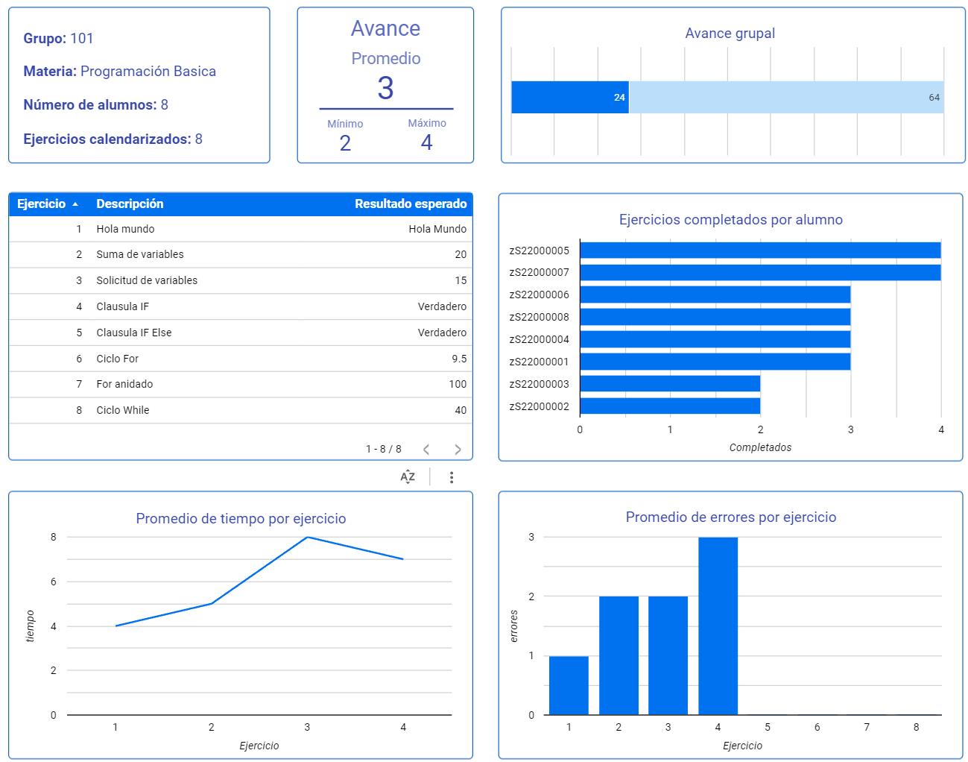Click the Ejercicios completados por alumno title
This screenshot has width=968, height=762.
[x=731, y=220]
